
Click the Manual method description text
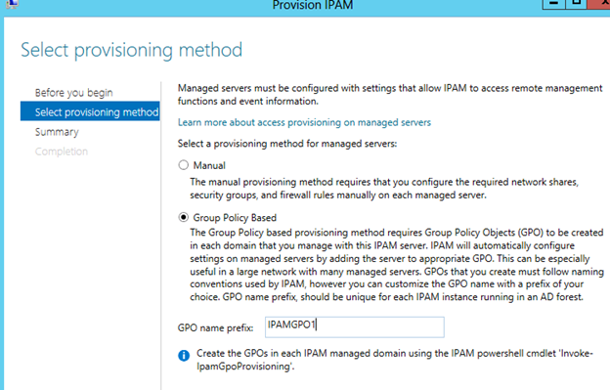click(x=384, y=189)
